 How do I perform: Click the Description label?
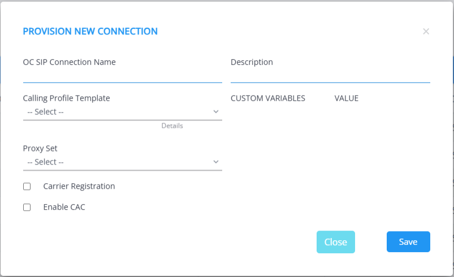[252, 62]
